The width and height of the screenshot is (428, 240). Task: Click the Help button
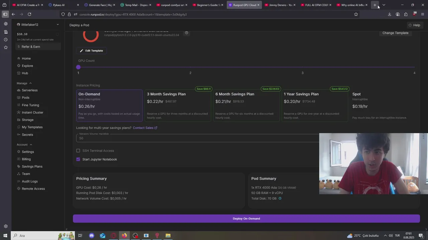[x=414, y=25]
